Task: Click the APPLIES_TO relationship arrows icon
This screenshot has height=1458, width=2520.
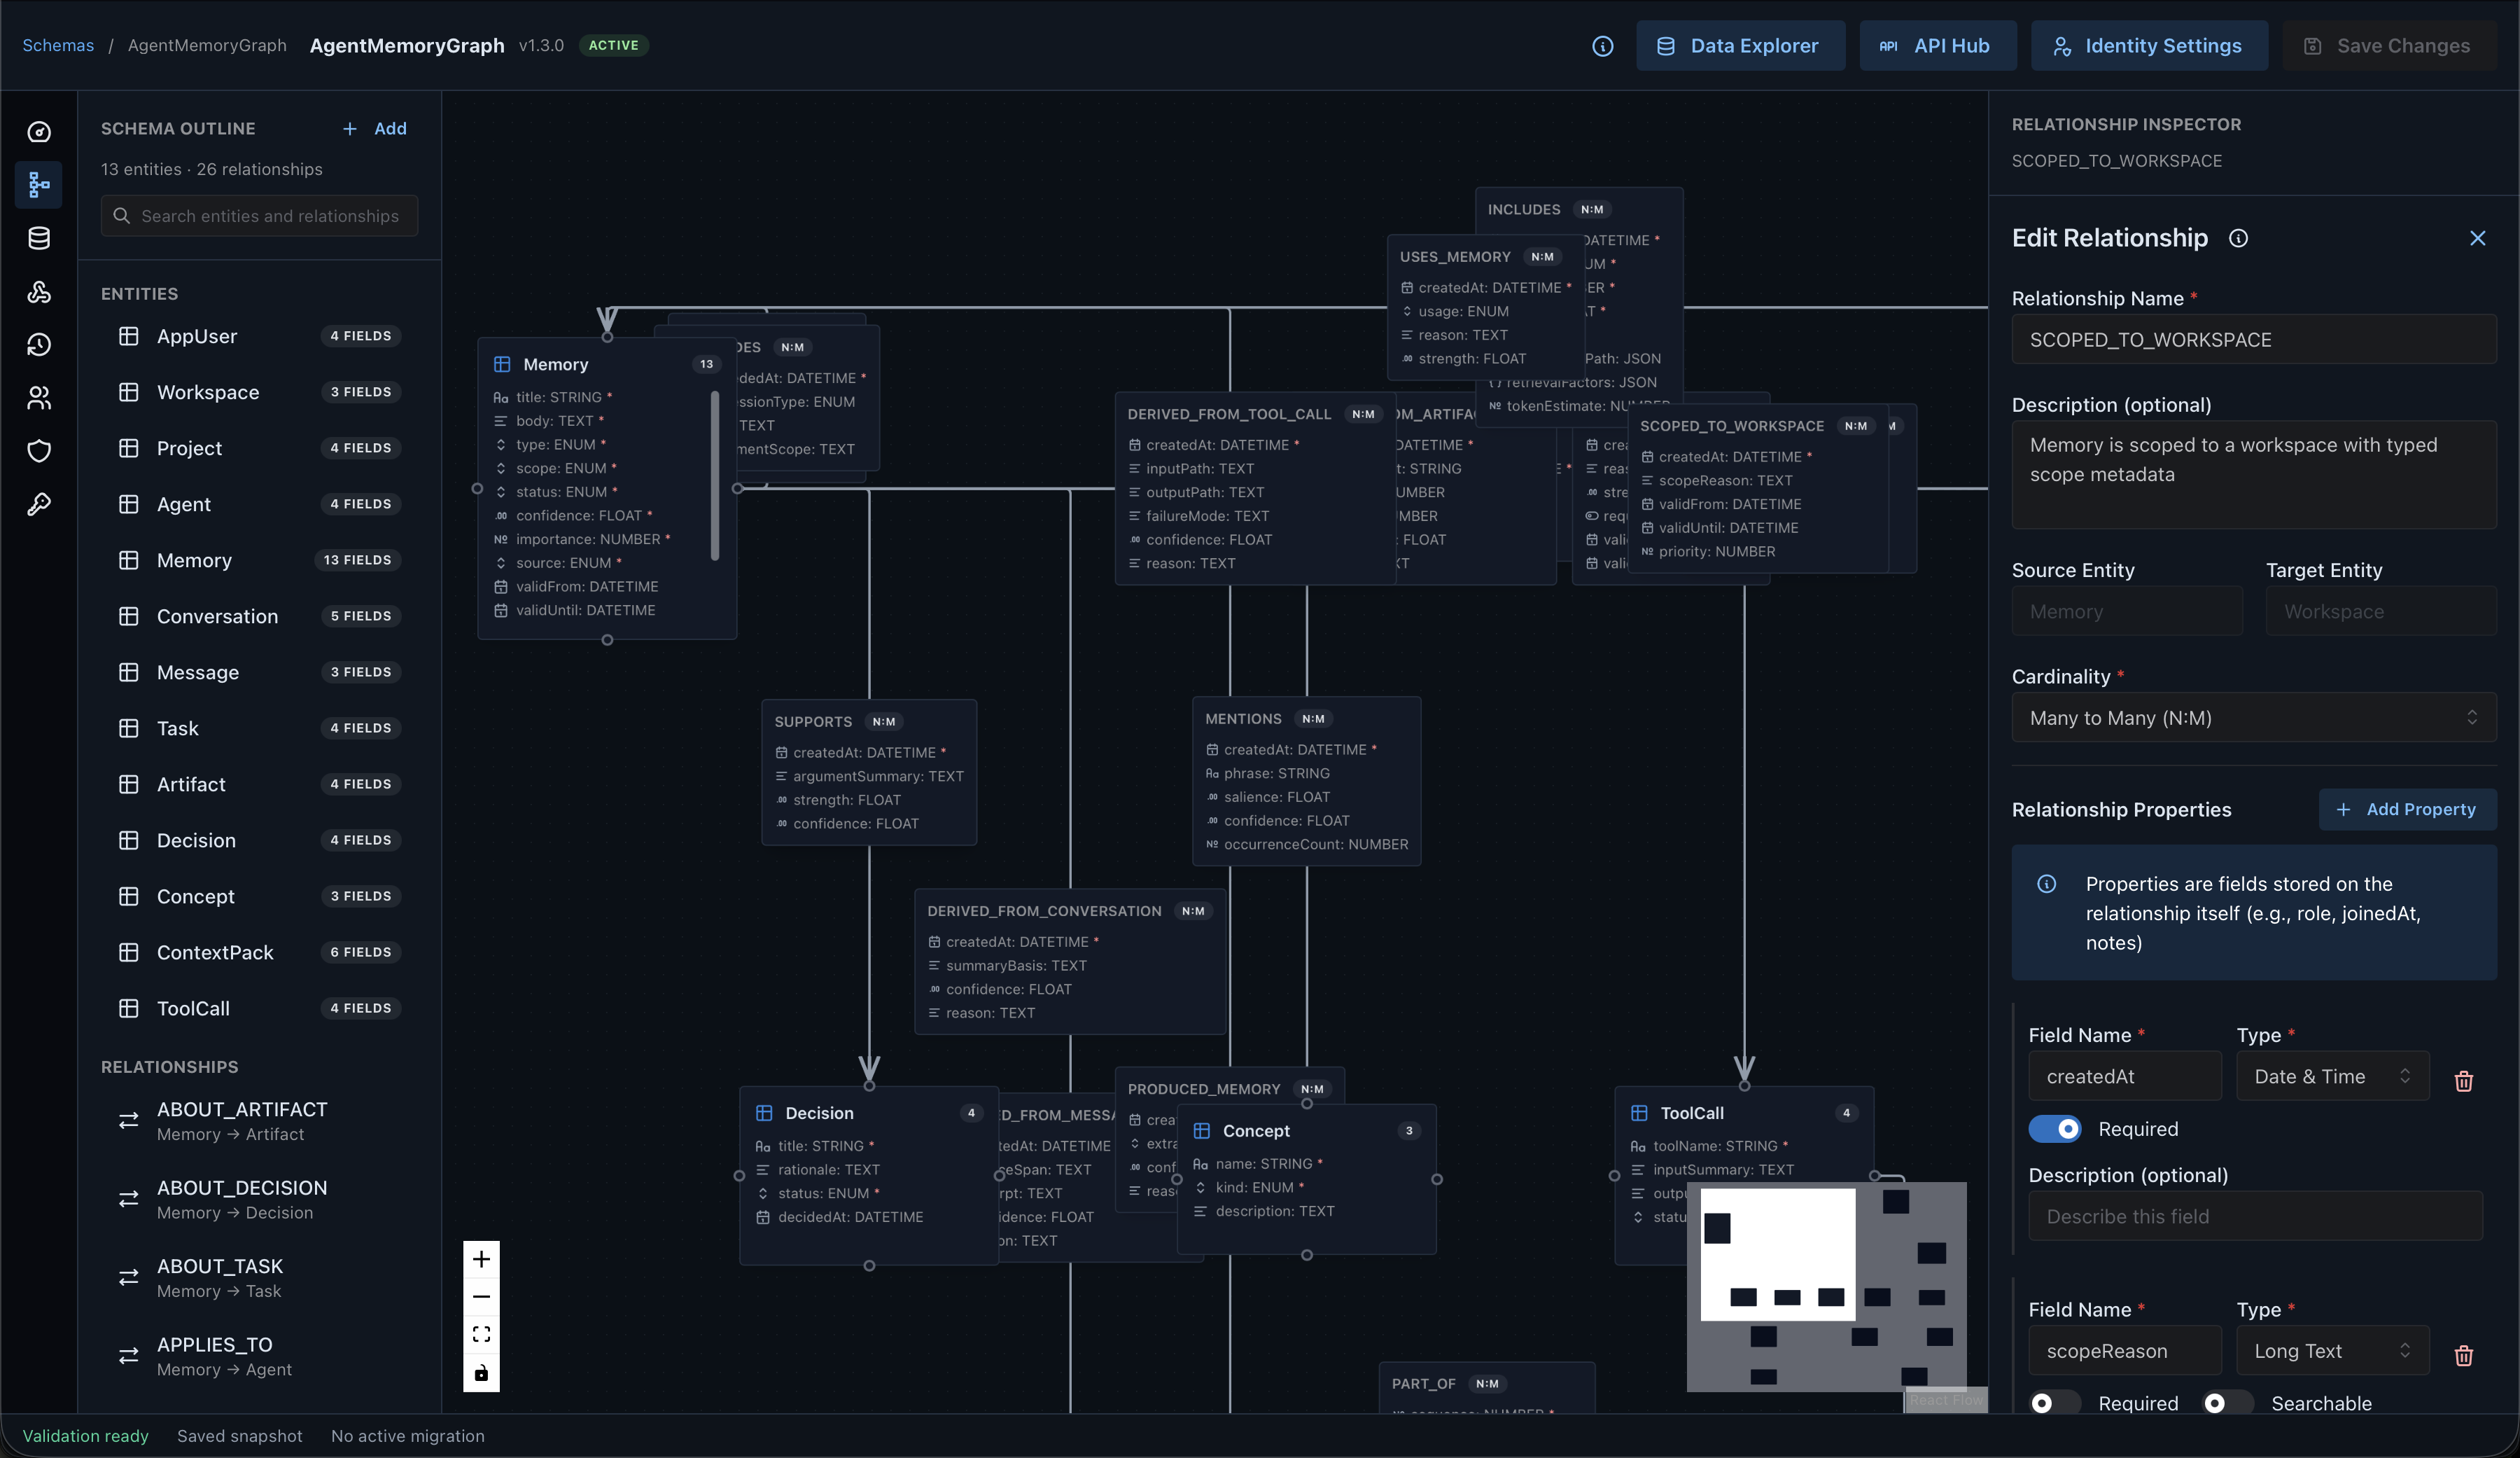Action: point(128,1356)
